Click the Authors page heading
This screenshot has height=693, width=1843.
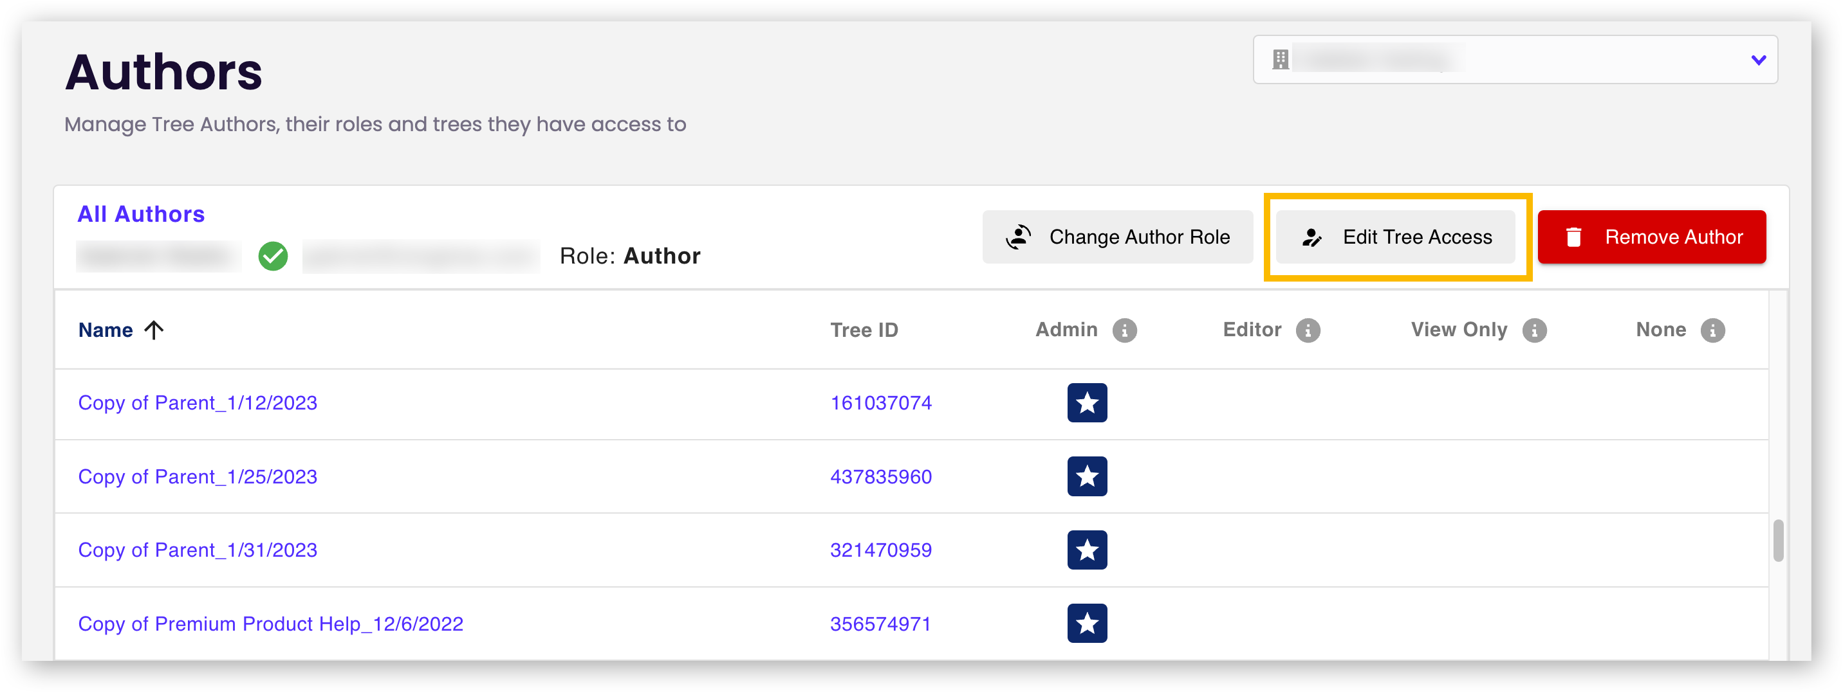(164, 72)
